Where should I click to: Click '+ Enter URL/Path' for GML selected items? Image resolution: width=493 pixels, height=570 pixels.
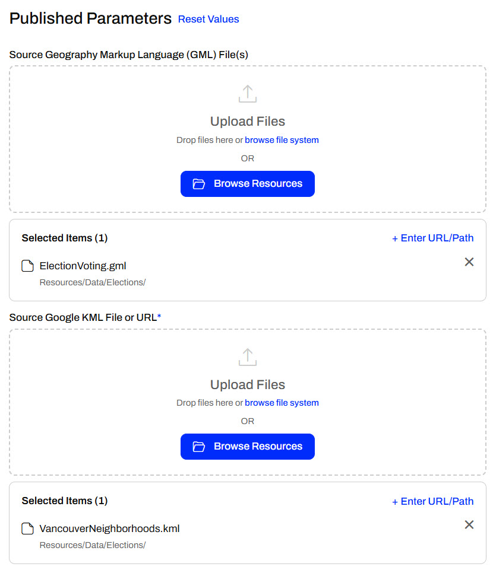pos(433,238)
